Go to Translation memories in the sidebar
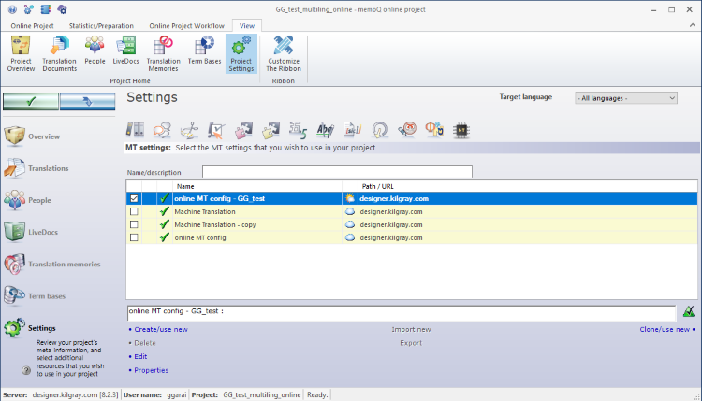Screen dimensions: 702x401 52,265
